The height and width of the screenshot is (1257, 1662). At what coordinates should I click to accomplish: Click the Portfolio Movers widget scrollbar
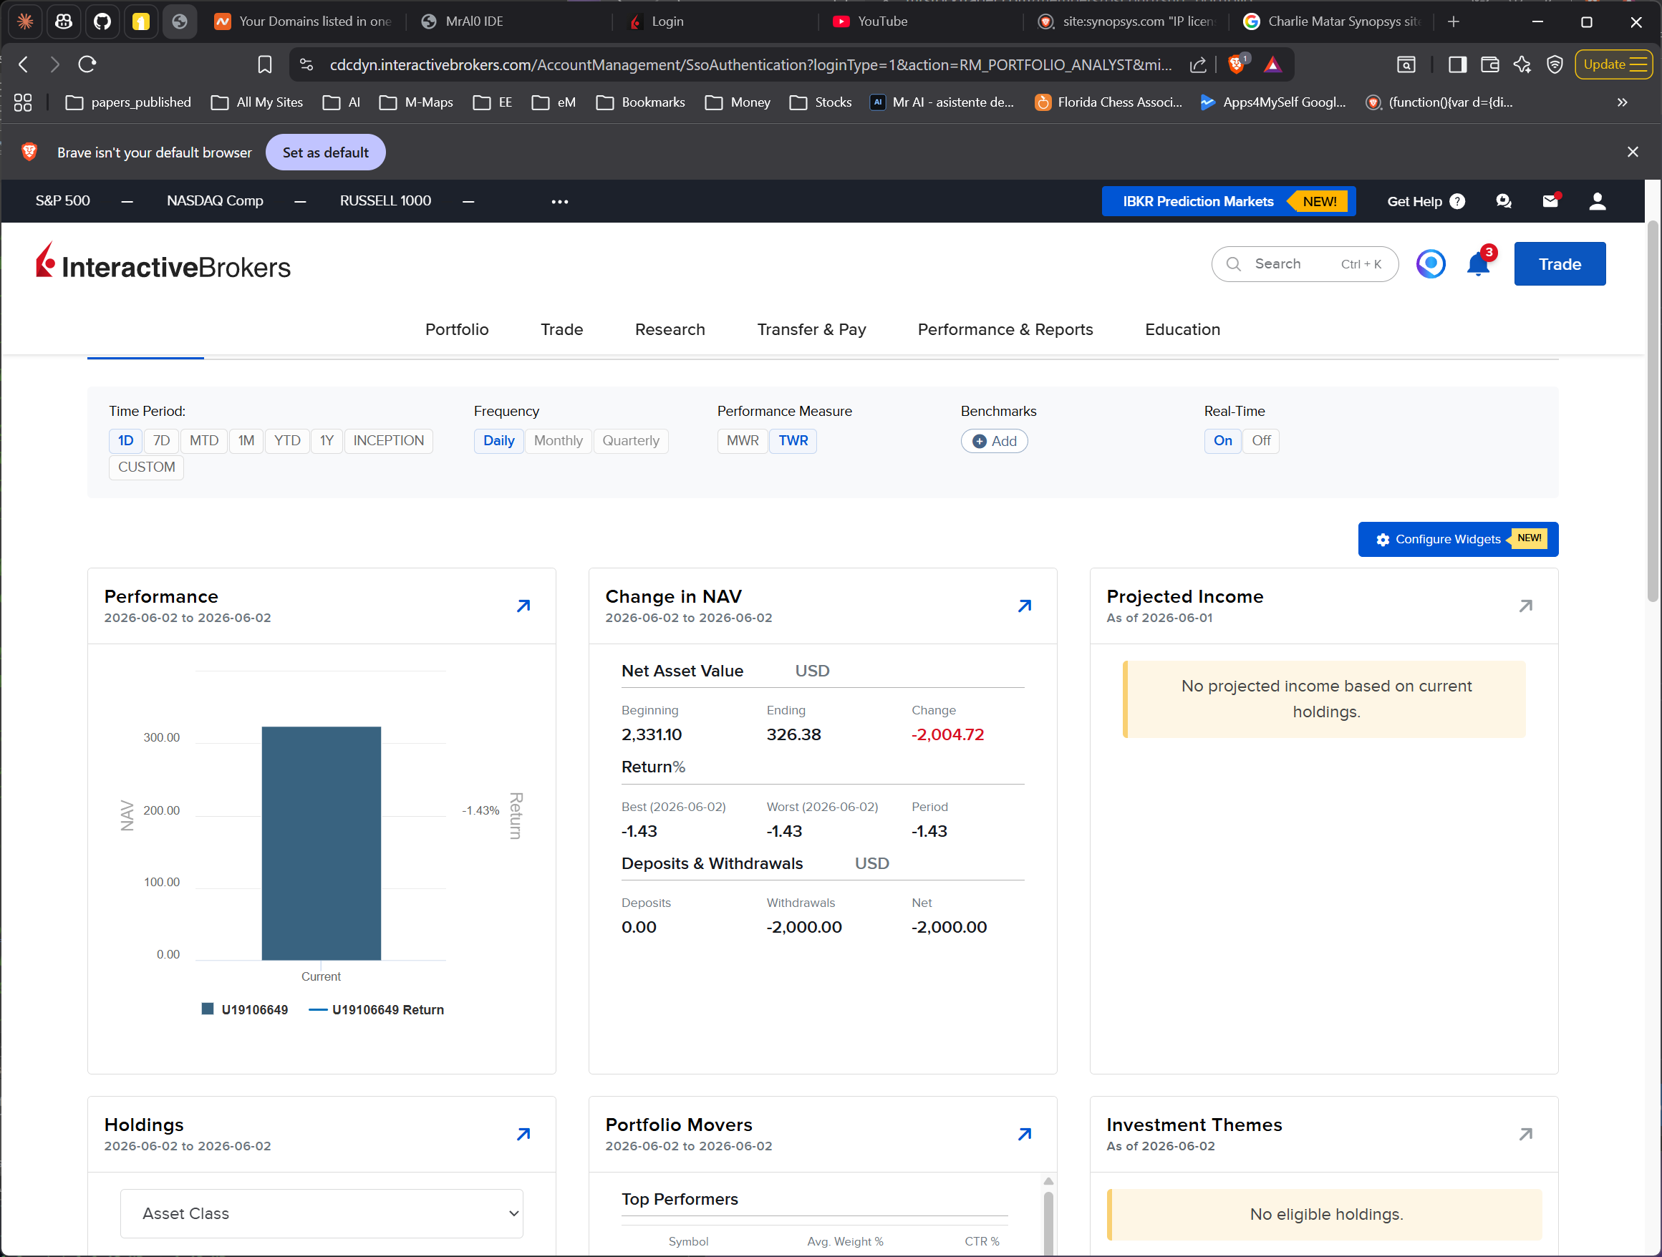click(x=1048, y=1224)
